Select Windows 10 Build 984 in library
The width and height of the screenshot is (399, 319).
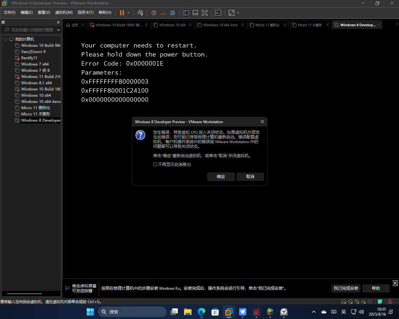point(38,46)
